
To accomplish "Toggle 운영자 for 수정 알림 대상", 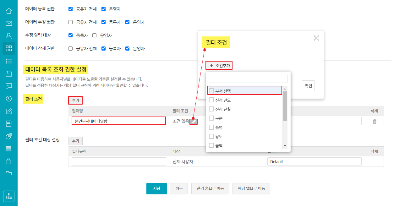I will (94, 35).
